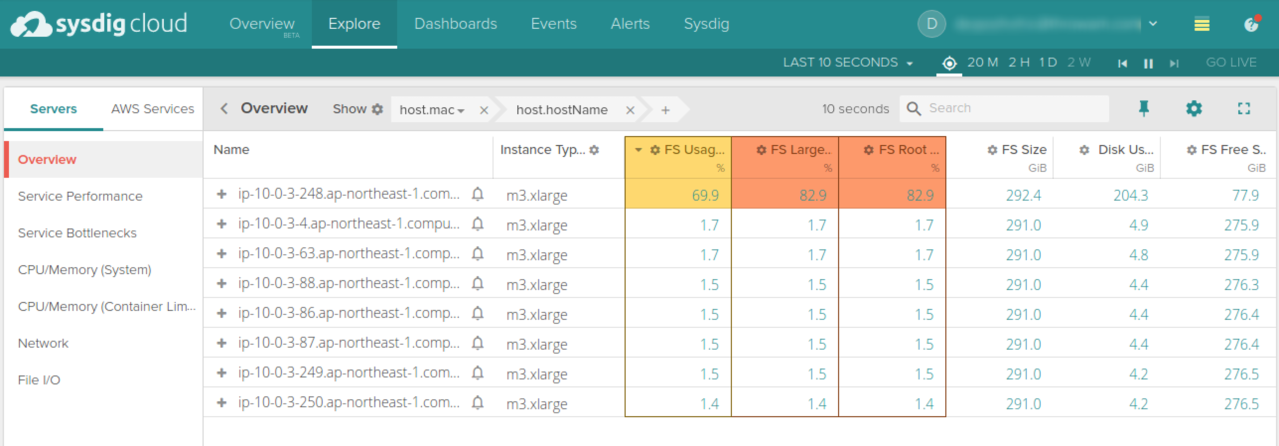Click the time target crosshair icon
Viewport: 1279px width, 446px height.
point(949,63)
